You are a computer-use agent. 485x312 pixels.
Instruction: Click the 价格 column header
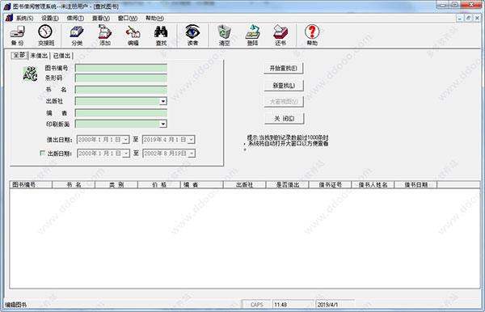(x=159, y=184)
